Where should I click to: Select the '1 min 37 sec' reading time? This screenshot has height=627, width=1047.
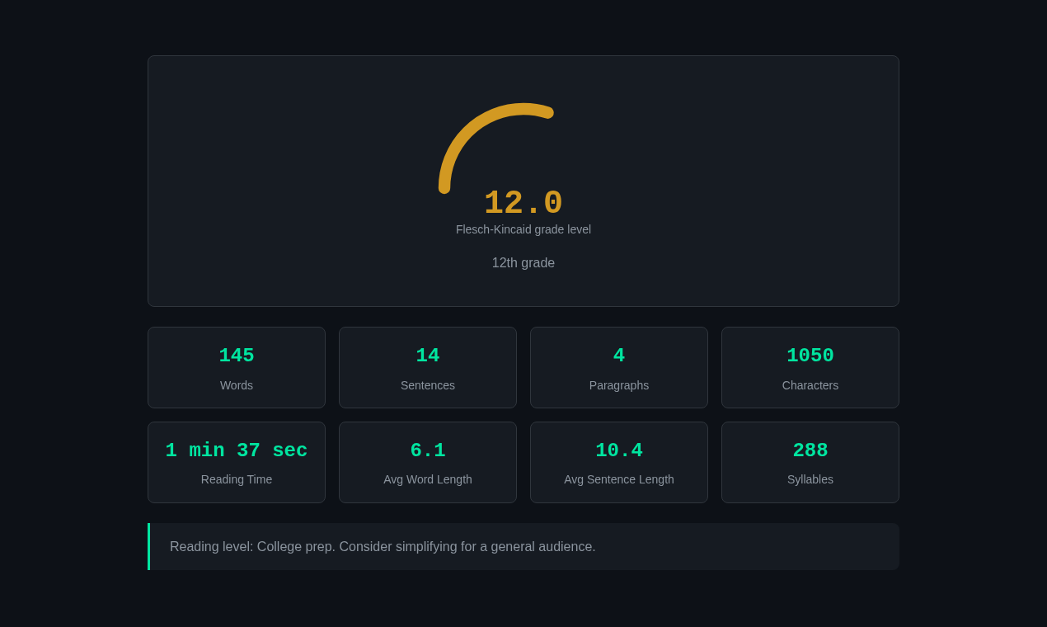(237, 450)
